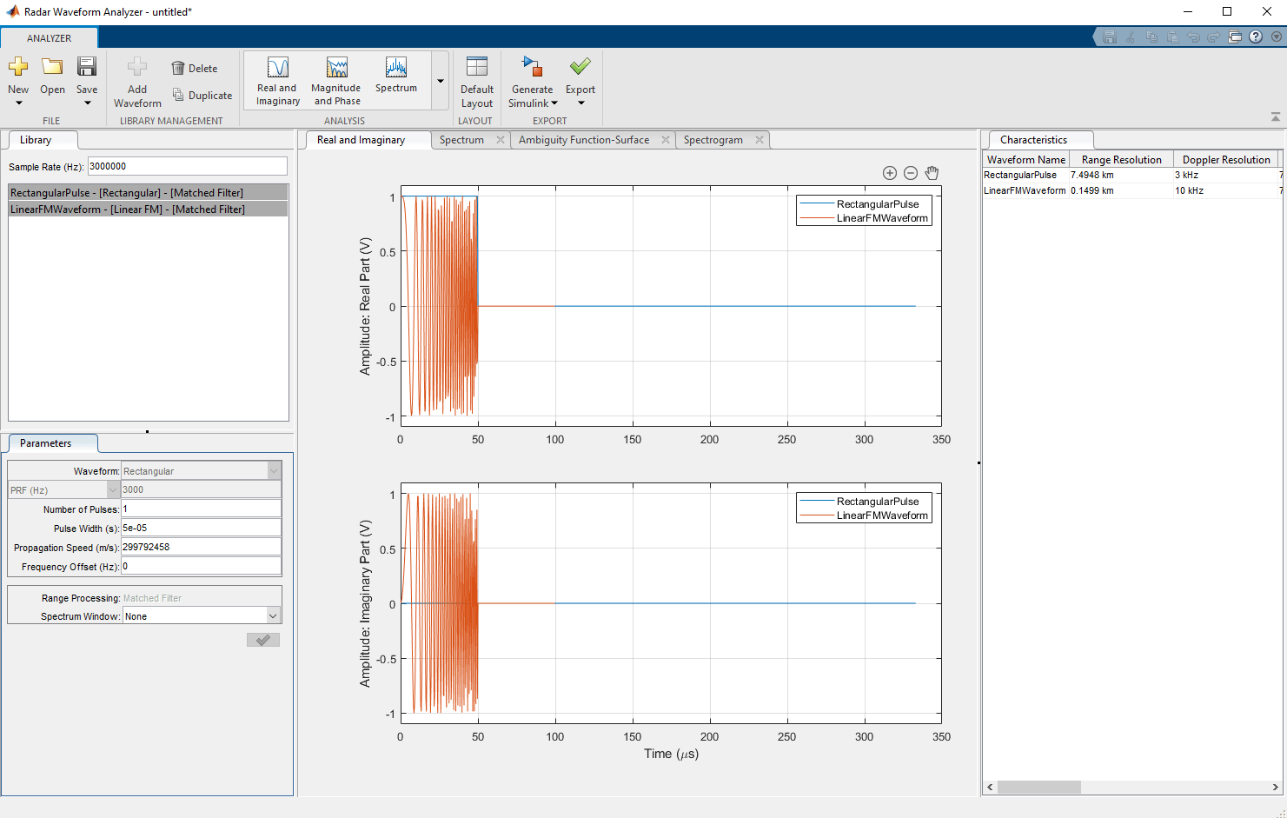
Task: Select the zoom in icon on the plot
Action: [x=890, y=173]
